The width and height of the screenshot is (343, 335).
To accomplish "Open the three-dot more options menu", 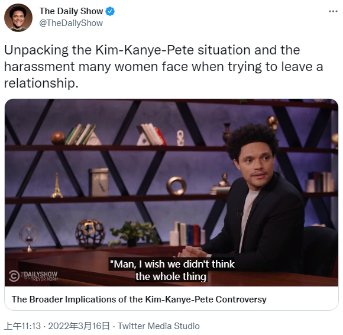I will (x=333, y=11).
